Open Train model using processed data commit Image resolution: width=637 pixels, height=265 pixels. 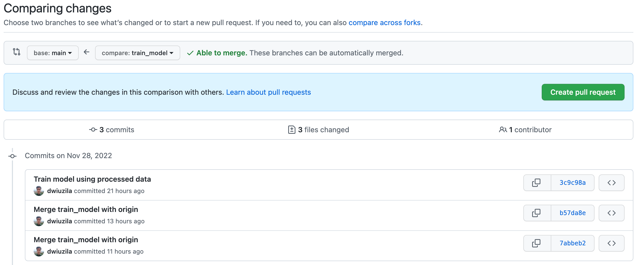[x=92, y=179]
